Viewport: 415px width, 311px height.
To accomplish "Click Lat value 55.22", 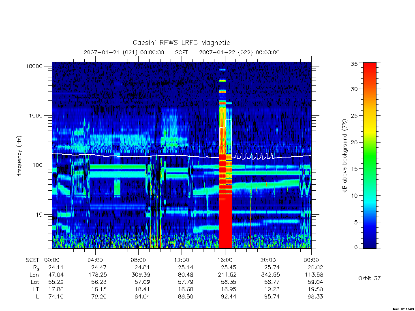I will click(x=56, y=282).
